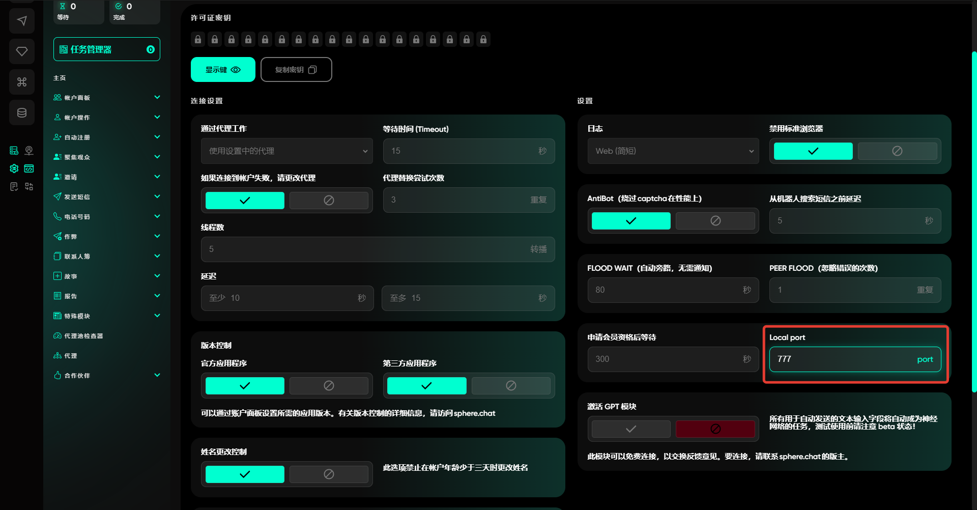977x510 pixels.
Task: Click the green settings gear icon
Action: pos(14,168)
